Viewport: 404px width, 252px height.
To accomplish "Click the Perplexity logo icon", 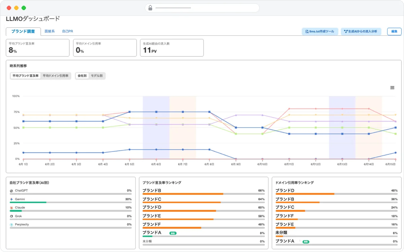I will coord(11,224).
